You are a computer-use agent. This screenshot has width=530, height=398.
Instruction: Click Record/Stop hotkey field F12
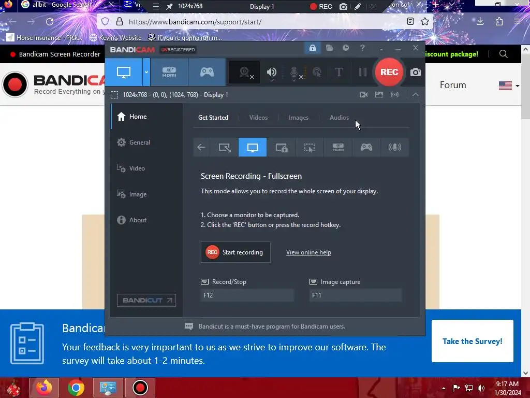[247, 295]
